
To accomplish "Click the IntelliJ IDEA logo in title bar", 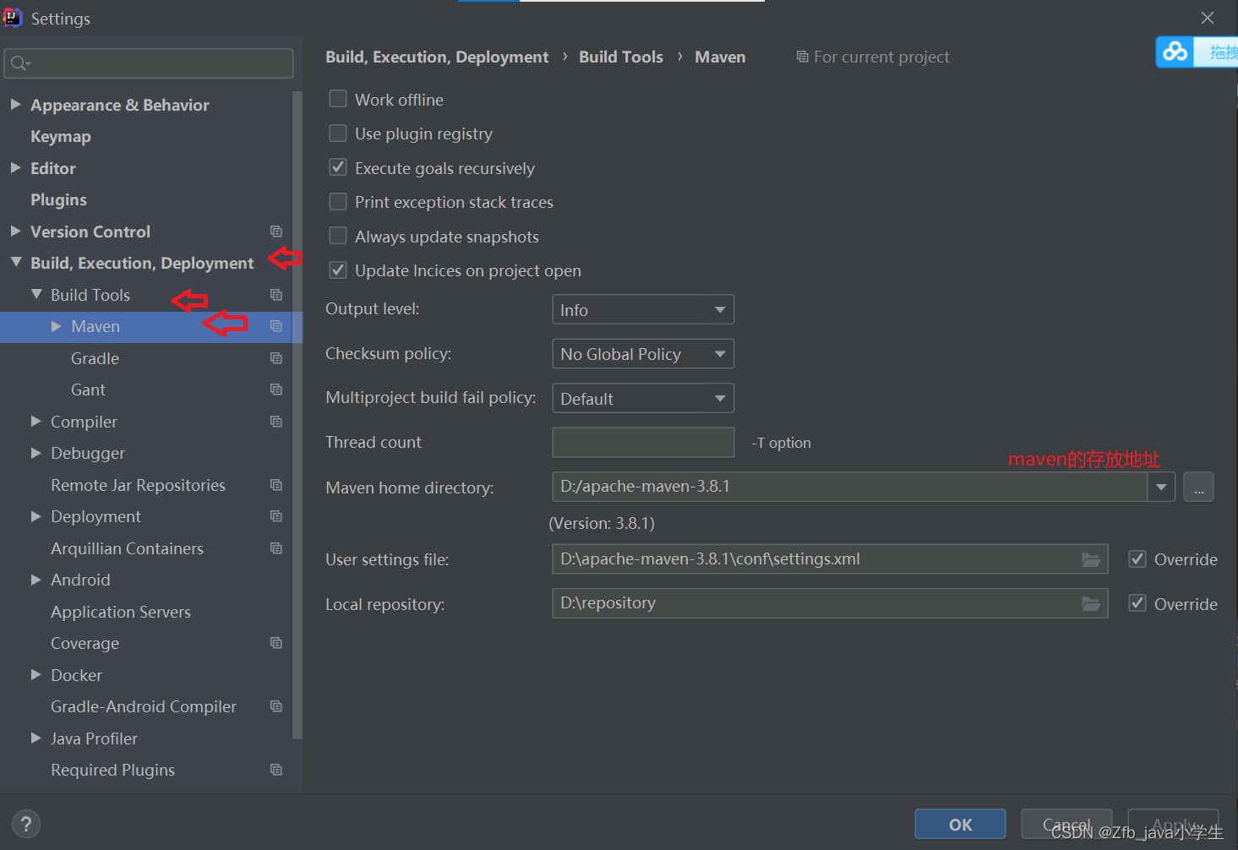I will pos(13,17).
